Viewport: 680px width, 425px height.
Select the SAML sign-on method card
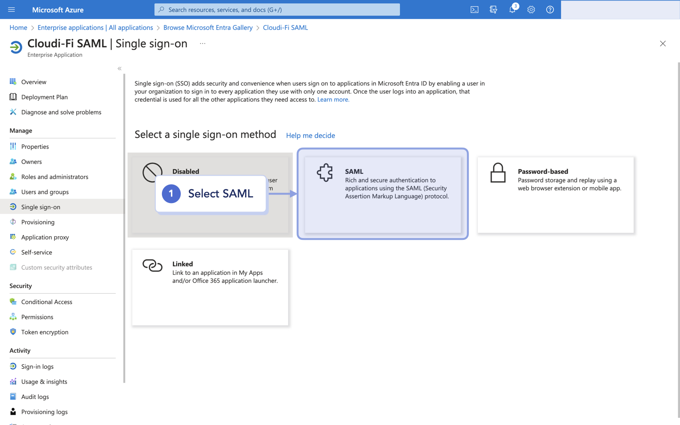coord(382,194)
